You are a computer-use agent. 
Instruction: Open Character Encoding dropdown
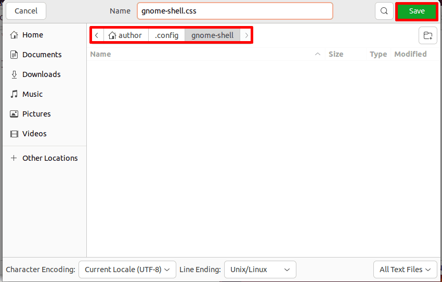click(x=127, y=270)
